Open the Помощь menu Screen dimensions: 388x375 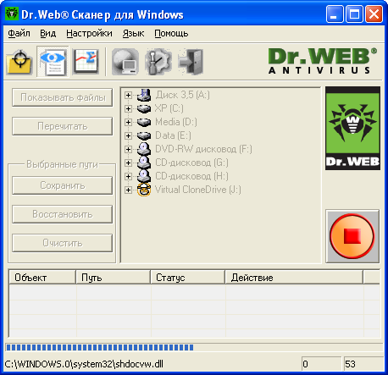(171, 33)
